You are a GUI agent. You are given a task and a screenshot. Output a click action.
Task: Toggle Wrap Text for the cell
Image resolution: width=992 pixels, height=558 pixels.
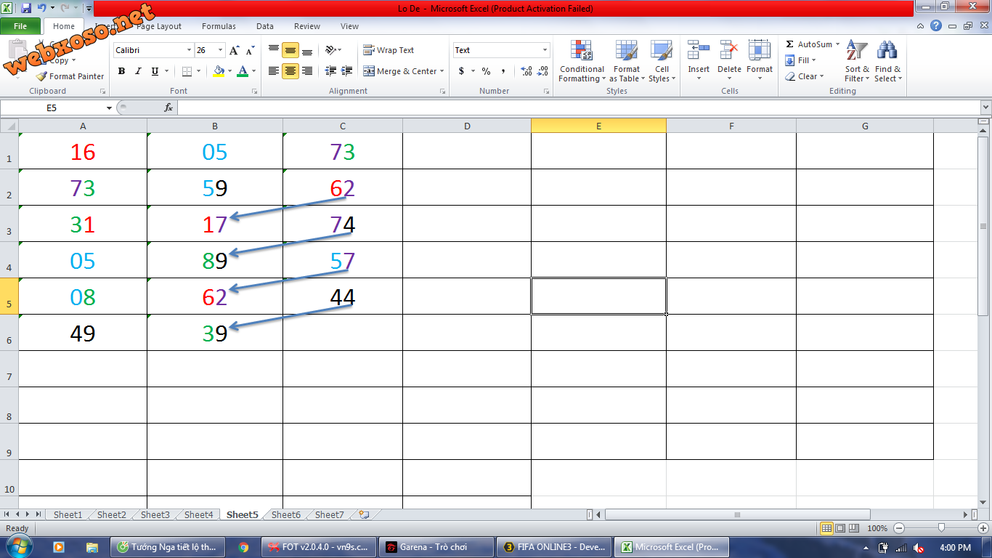(389, 50)
